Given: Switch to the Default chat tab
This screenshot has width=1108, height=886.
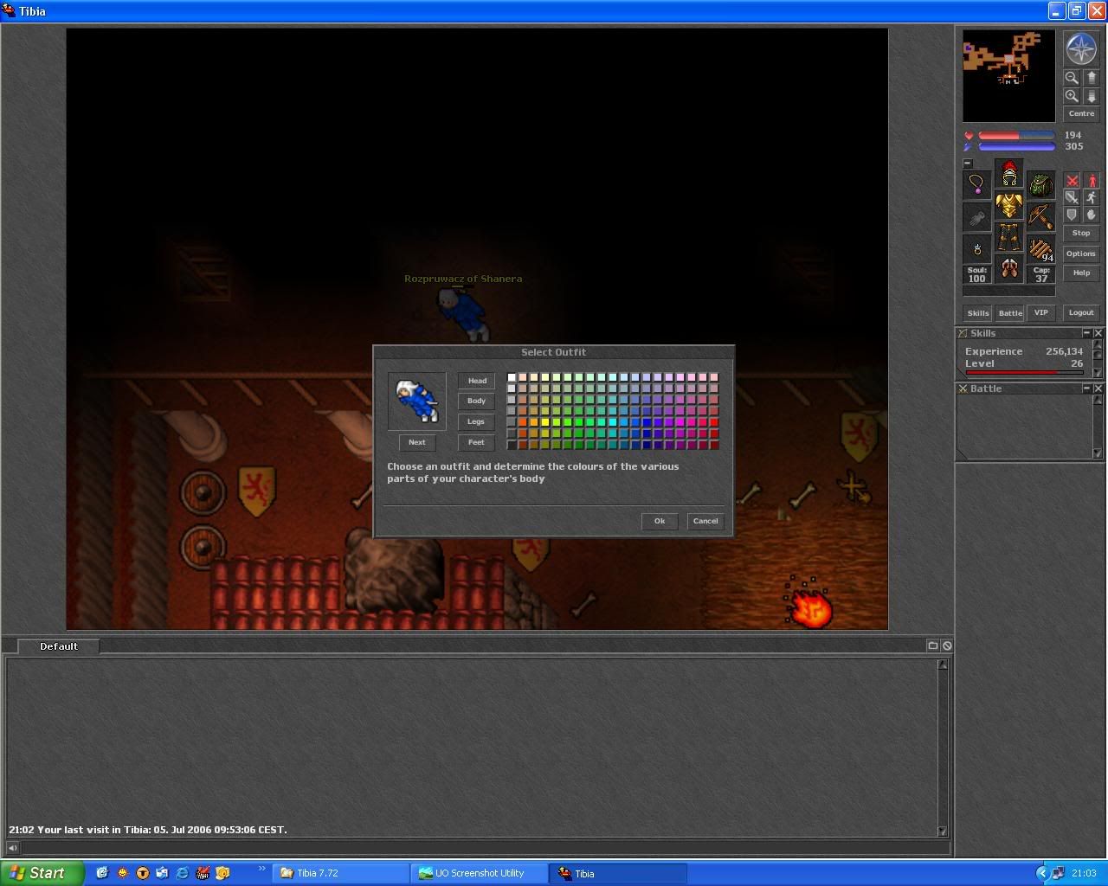Looking at the screenshot, I should tap(59, 646).
